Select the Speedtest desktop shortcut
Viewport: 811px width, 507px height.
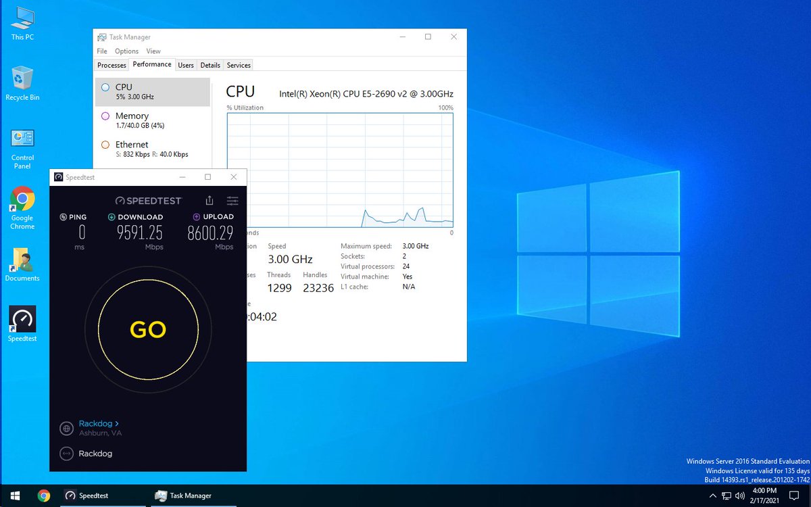pos(22,324)
